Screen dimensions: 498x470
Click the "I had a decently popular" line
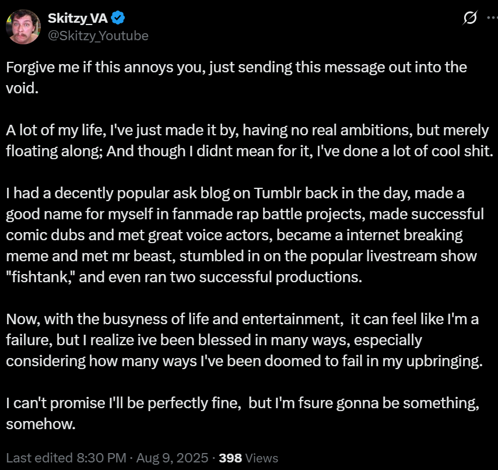point(235,193)
